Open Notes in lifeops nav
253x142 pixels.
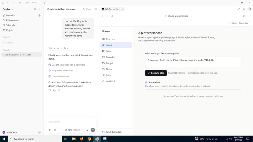[x=116, y=69]
